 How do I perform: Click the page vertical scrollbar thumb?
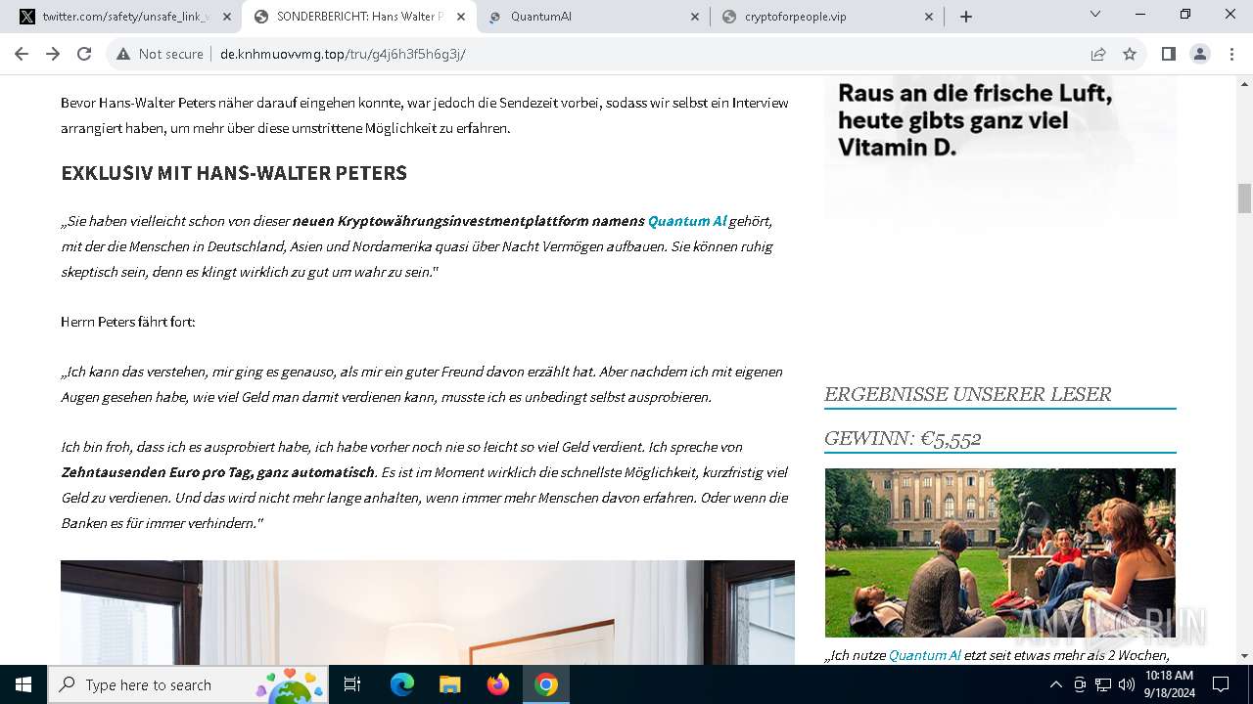tap(1244, 198)
